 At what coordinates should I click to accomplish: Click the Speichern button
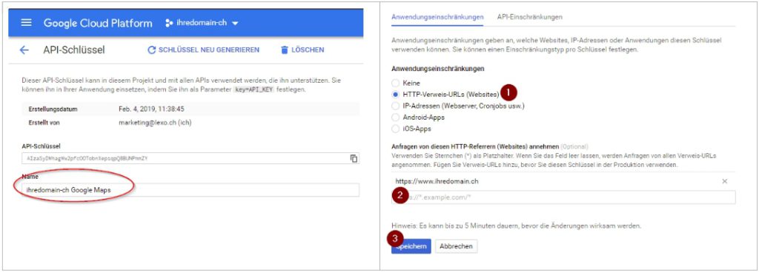point(411,246)
